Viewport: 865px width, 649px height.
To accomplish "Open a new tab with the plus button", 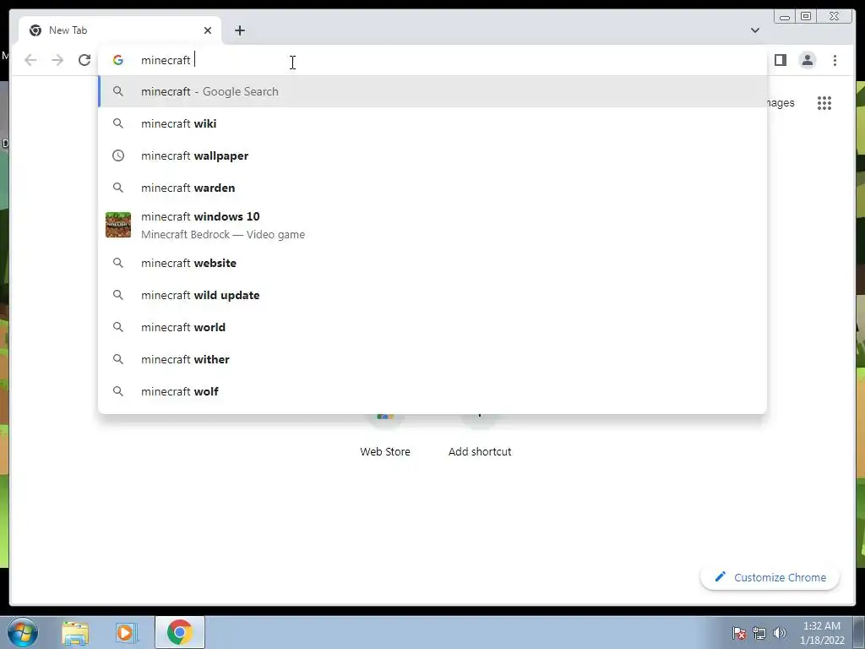I will tap(239, 30).
